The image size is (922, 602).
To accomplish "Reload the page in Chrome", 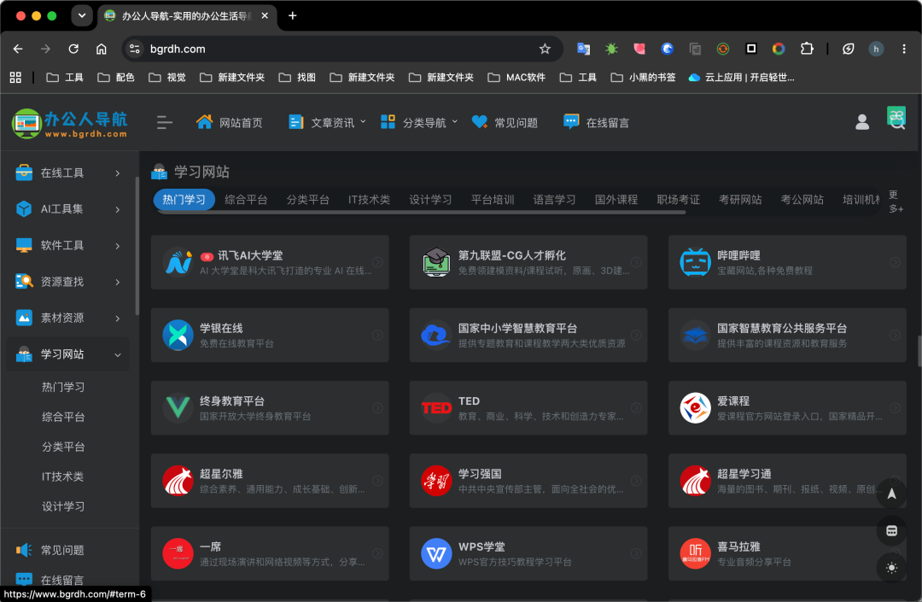I will coord(73,49).
